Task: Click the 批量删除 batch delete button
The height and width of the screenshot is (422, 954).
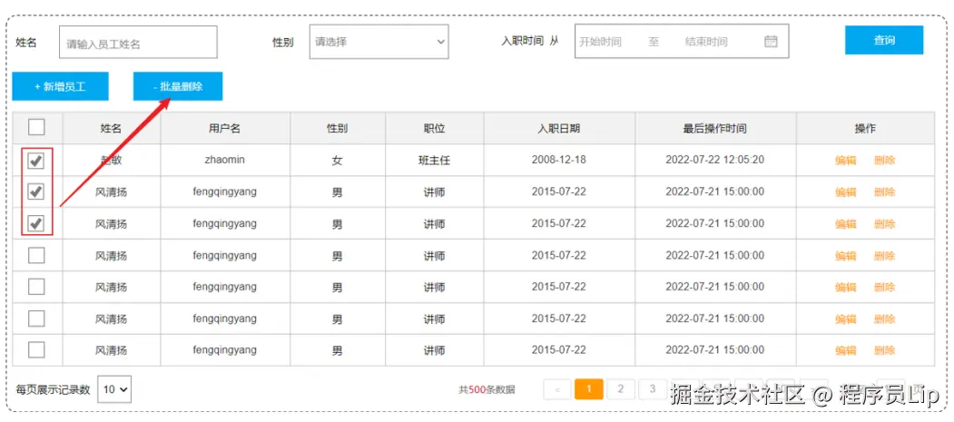Action: [x=178, y=86]
